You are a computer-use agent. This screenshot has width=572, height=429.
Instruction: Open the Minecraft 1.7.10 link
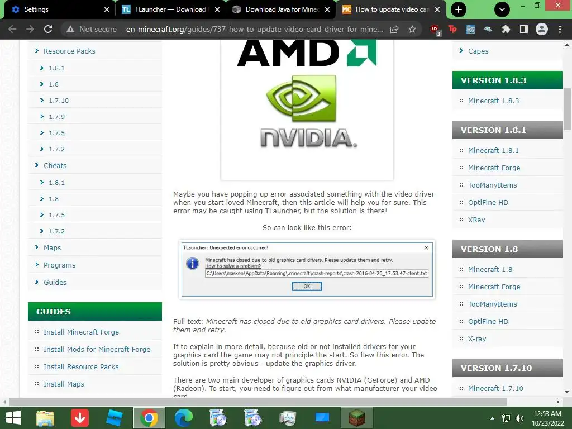pos(495,389)
